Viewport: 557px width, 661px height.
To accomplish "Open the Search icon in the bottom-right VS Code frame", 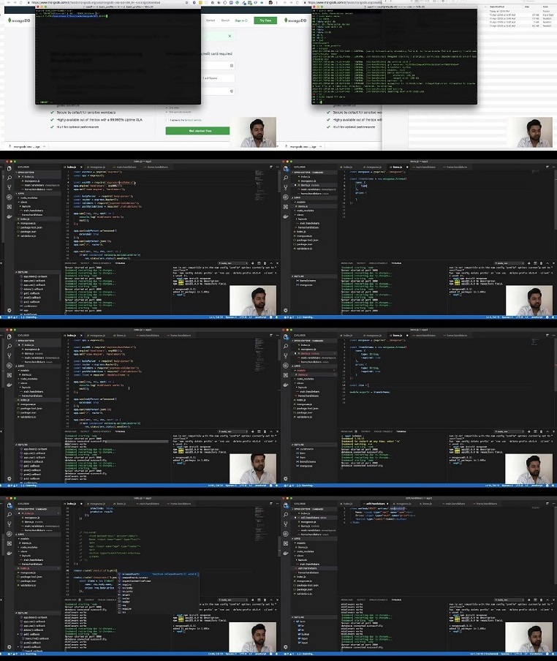I will [x=286, y=515].
